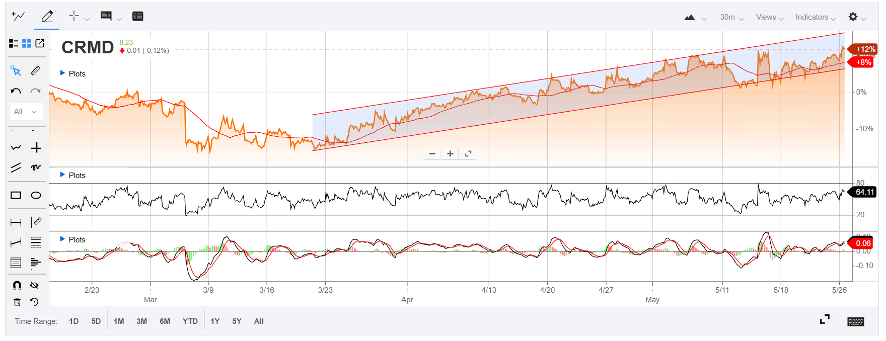Toggle the magnet snap mode
Screen dimensions: 886x341
(17, 285)
